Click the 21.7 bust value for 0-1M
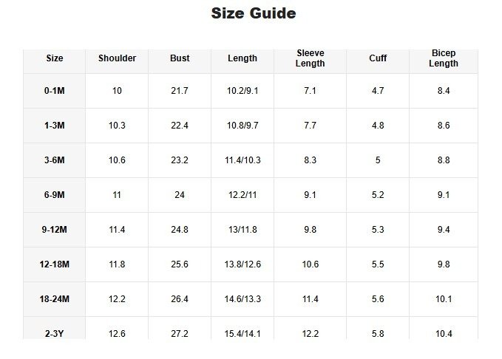Screen dimensions: 502x359 (180, 91)
